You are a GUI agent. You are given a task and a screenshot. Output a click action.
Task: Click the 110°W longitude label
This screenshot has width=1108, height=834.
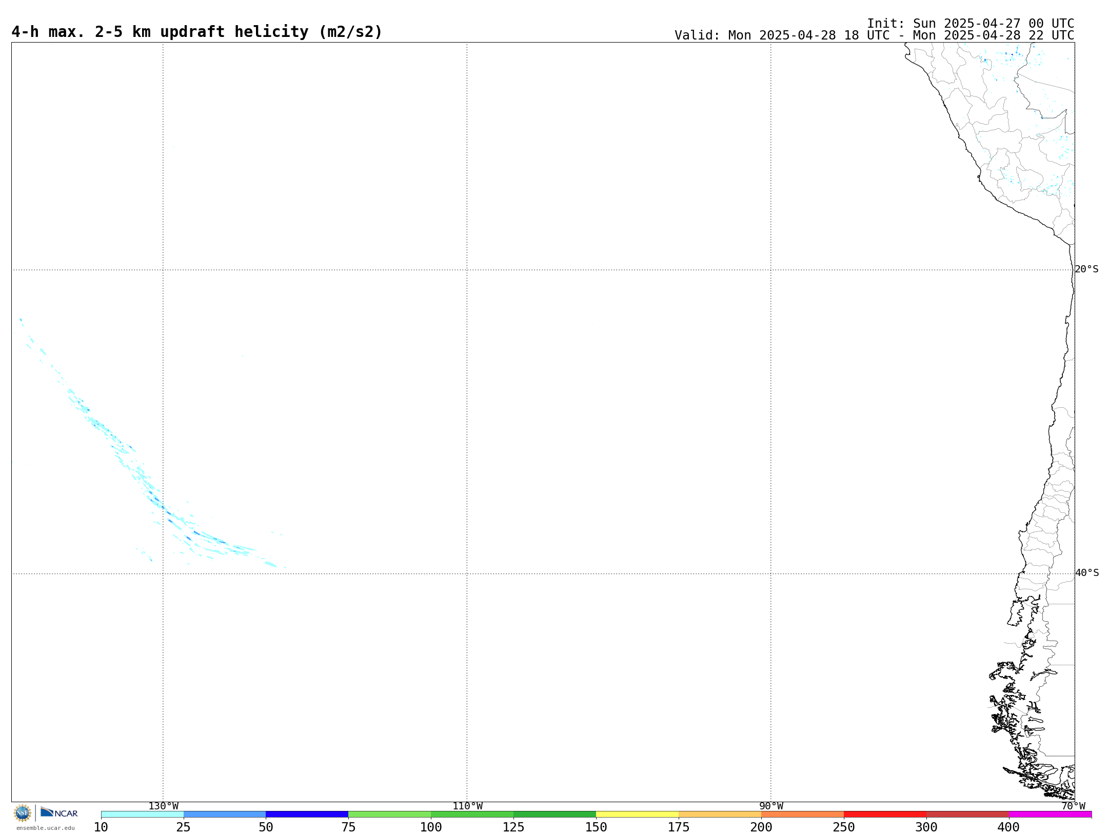pos(467,806)
